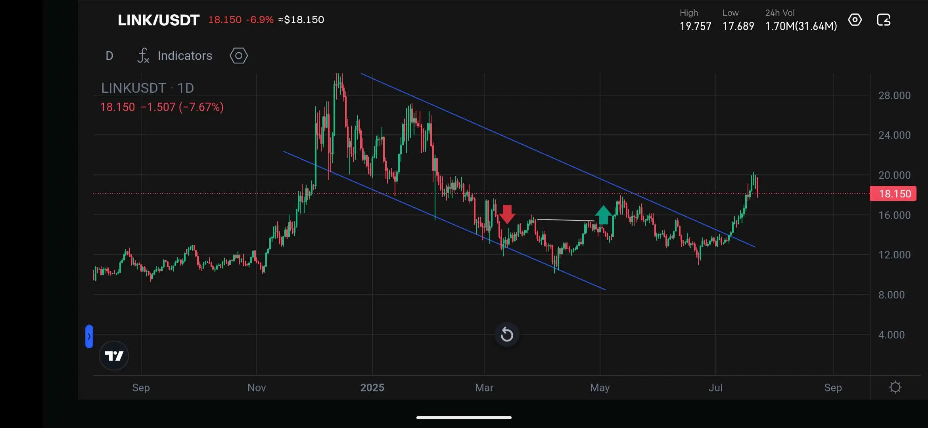
Task: Open the price scale settings gear
Action: tap(895, 387)
